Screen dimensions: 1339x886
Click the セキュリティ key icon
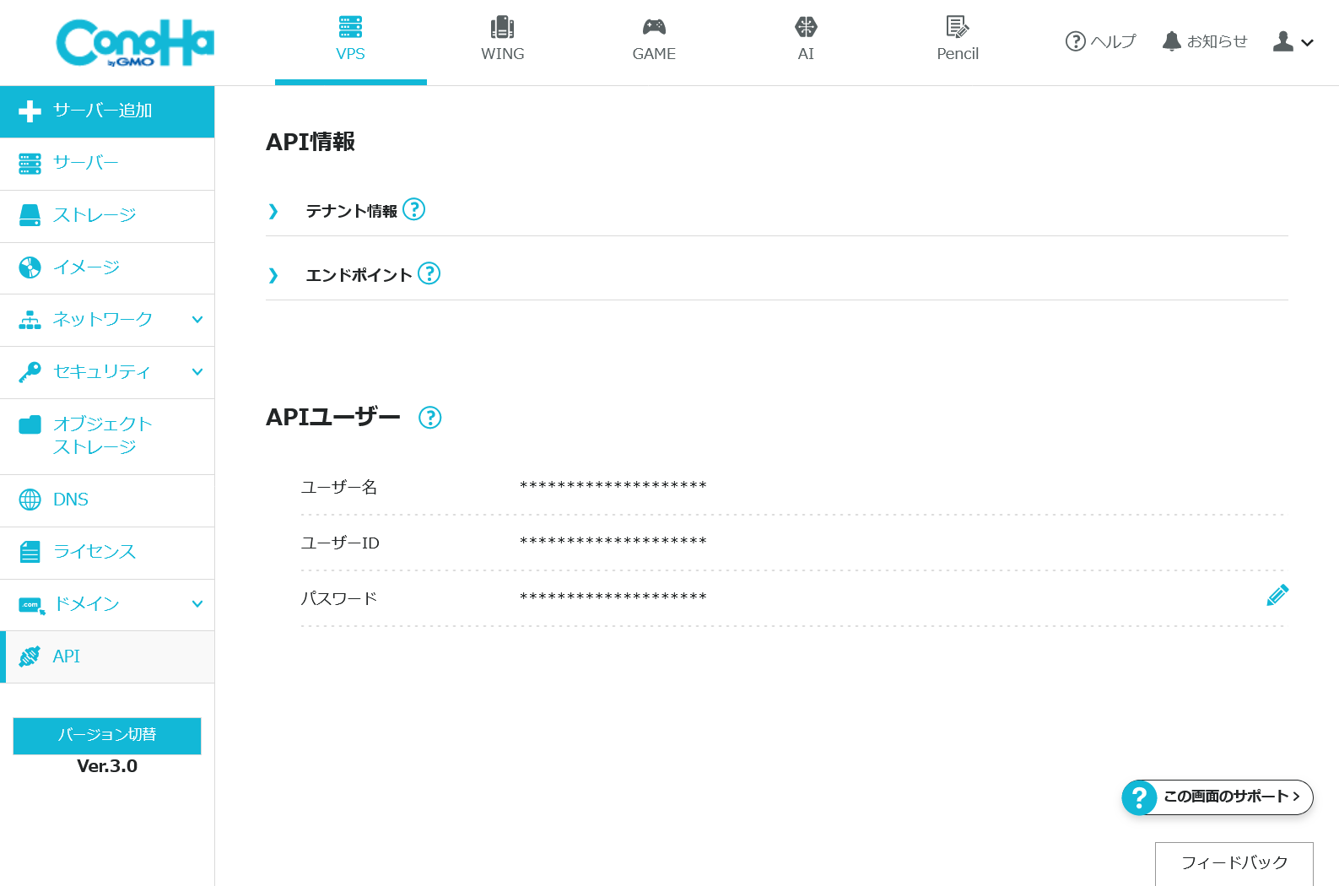point(30,372)
